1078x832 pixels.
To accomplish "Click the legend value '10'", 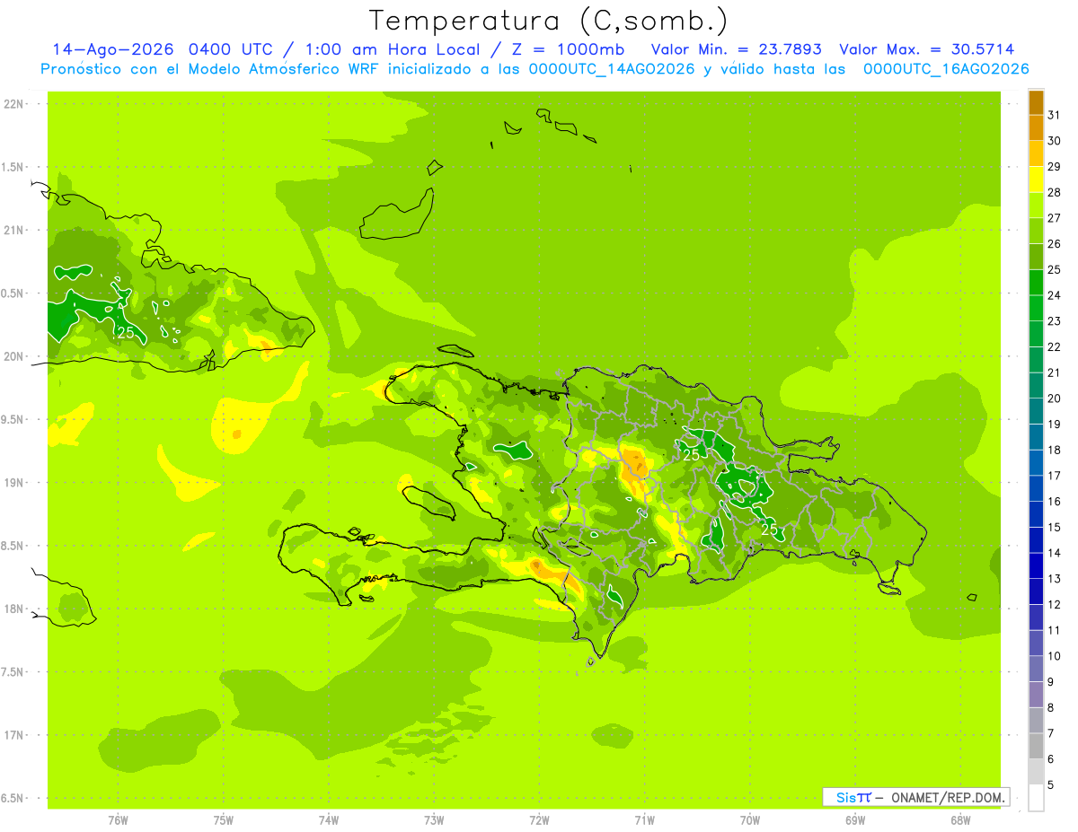I will (x=1055, y=656).
